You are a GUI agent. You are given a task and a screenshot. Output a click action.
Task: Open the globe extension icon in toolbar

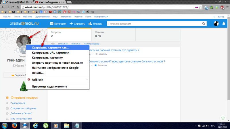[x=216, y=7]
